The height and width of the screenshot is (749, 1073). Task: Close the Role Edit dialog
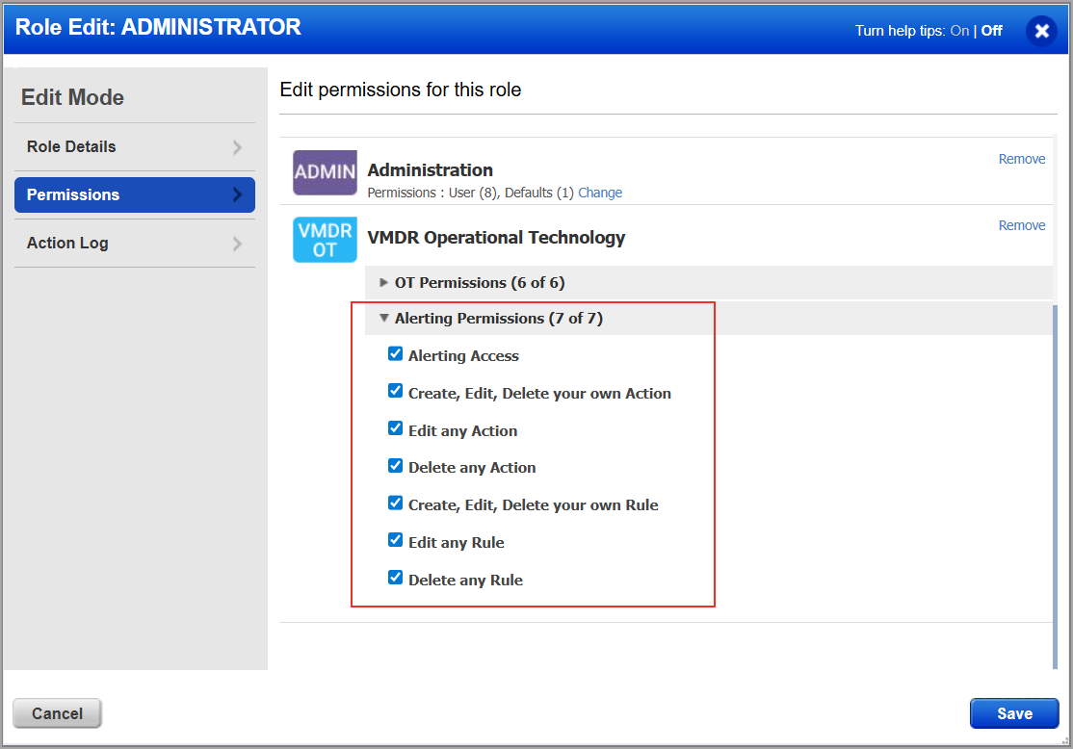(x=1041, y=31)
